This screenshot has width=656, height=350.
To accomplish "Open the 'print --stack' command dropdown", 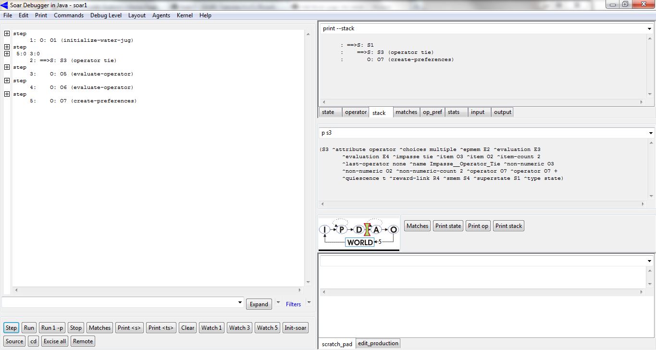I will pos(650,29).
